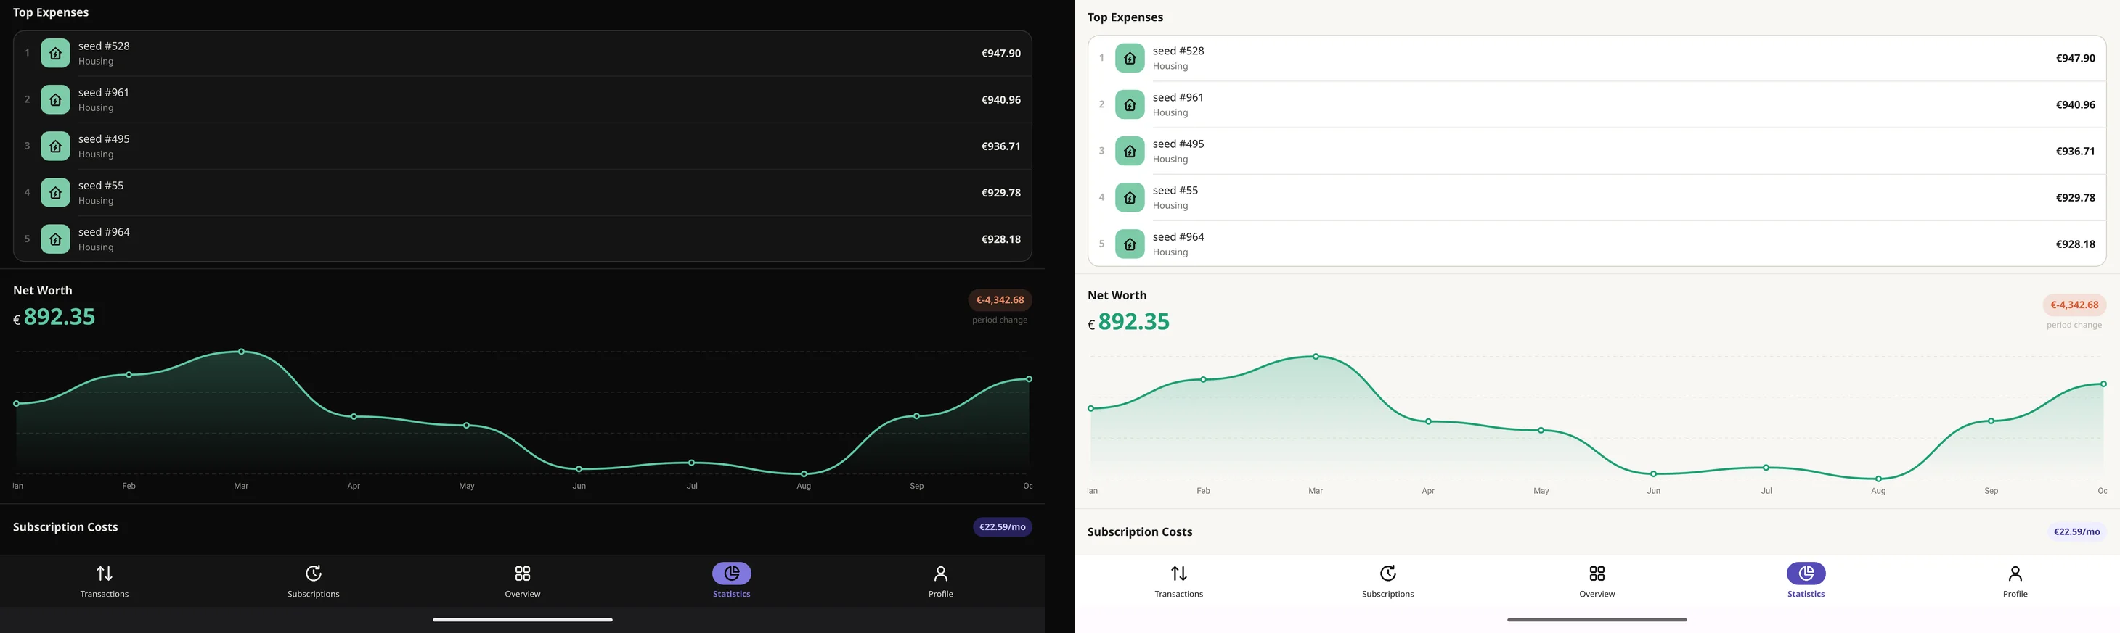Select the €936.71 amount in the dark panel
The image size is (2120, 633).
pyautogui.click(x=1000, y=146)
